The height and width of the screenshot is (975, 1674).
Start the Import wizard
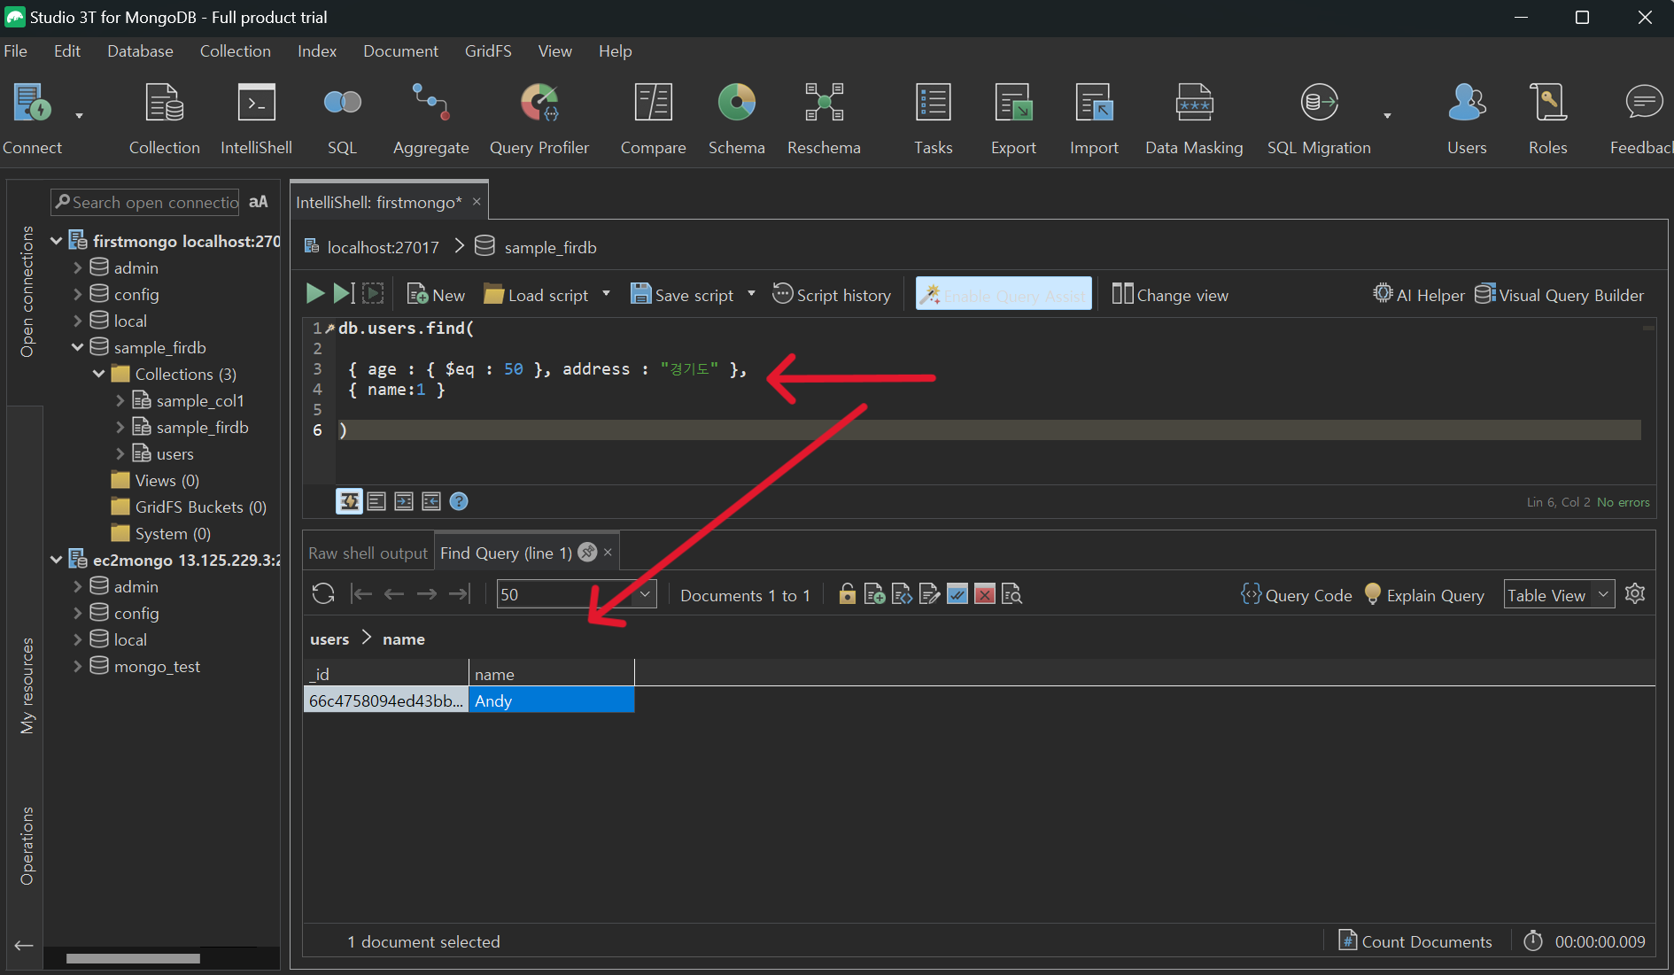[x=1094, y=119]
